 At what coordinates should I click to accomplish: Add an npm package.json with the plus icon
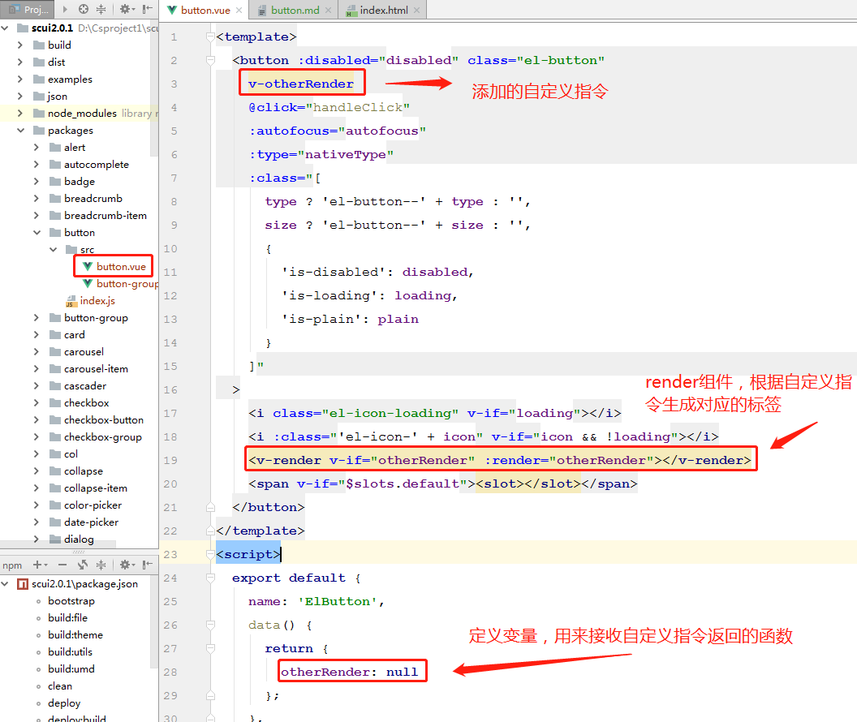(40, 565)
